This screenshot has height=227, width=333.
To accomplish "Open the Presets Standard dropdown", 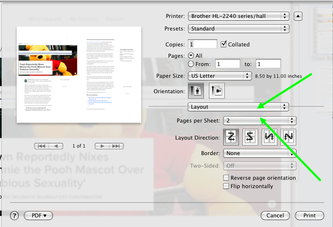I will point(239,29).
